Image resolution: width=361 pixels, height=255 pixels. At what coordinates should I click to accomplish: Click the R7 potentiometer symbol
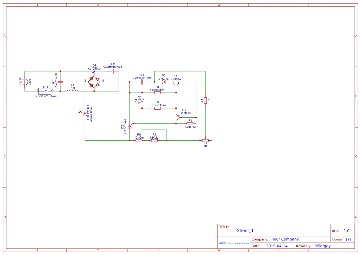coord(205,140)
